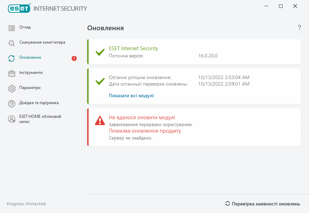309x213 pixels.
Task: Click the Не вдалося оновити модулі heading
Action: 142,117
